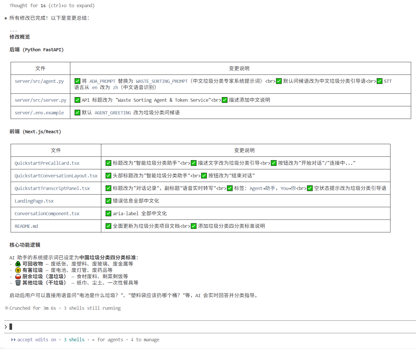The image size is (416, 349).
Task: Click the green check before ADA_PROMPT
Action: tap(77, 81)
